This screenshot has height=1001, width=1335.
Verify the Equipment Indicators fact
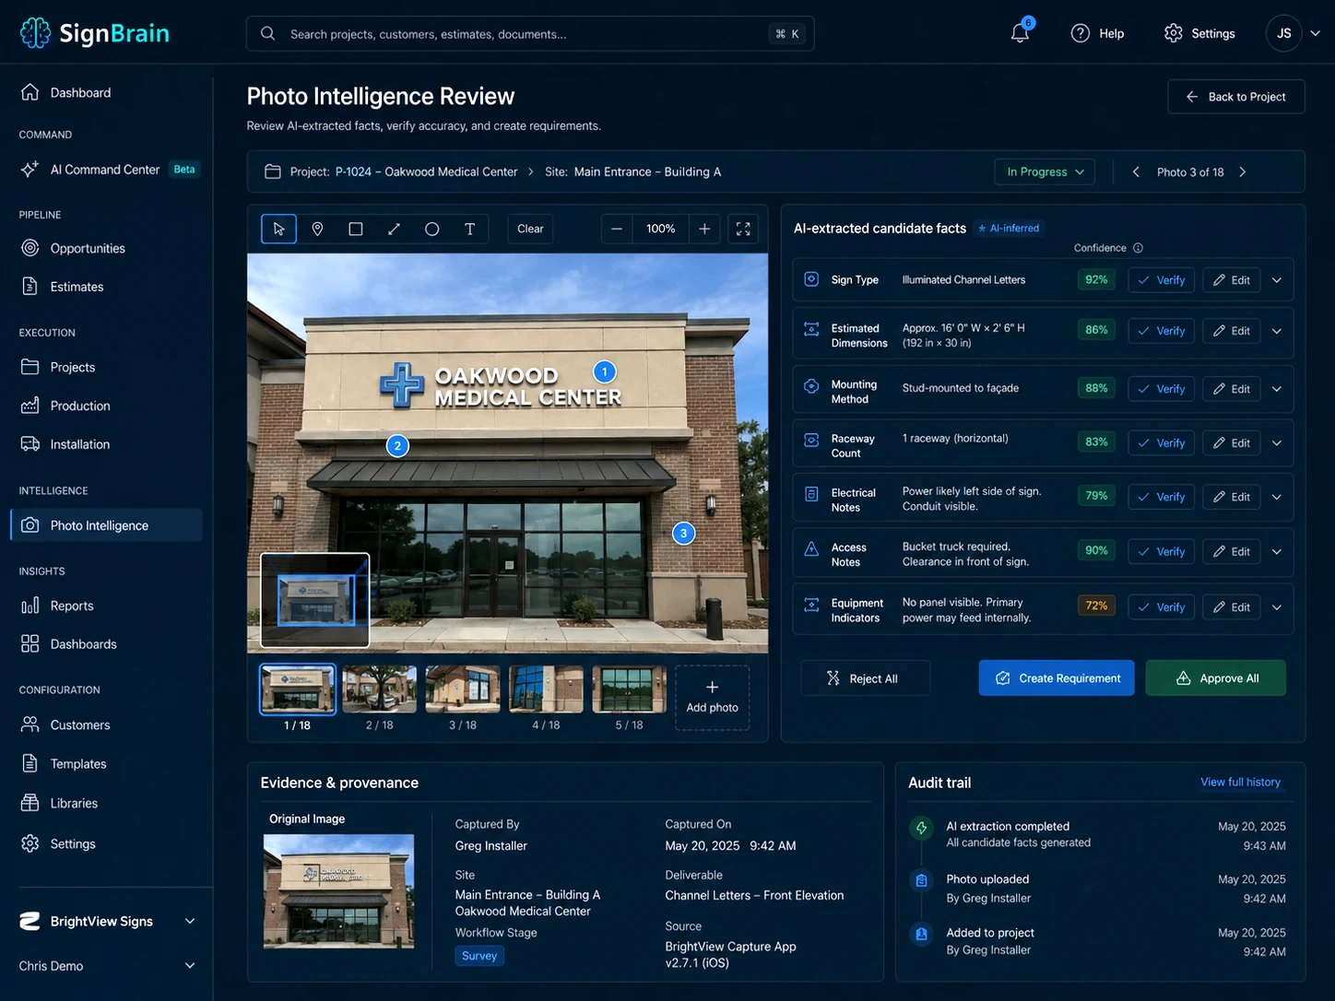pyautogui.click(x=1162, y=607)
